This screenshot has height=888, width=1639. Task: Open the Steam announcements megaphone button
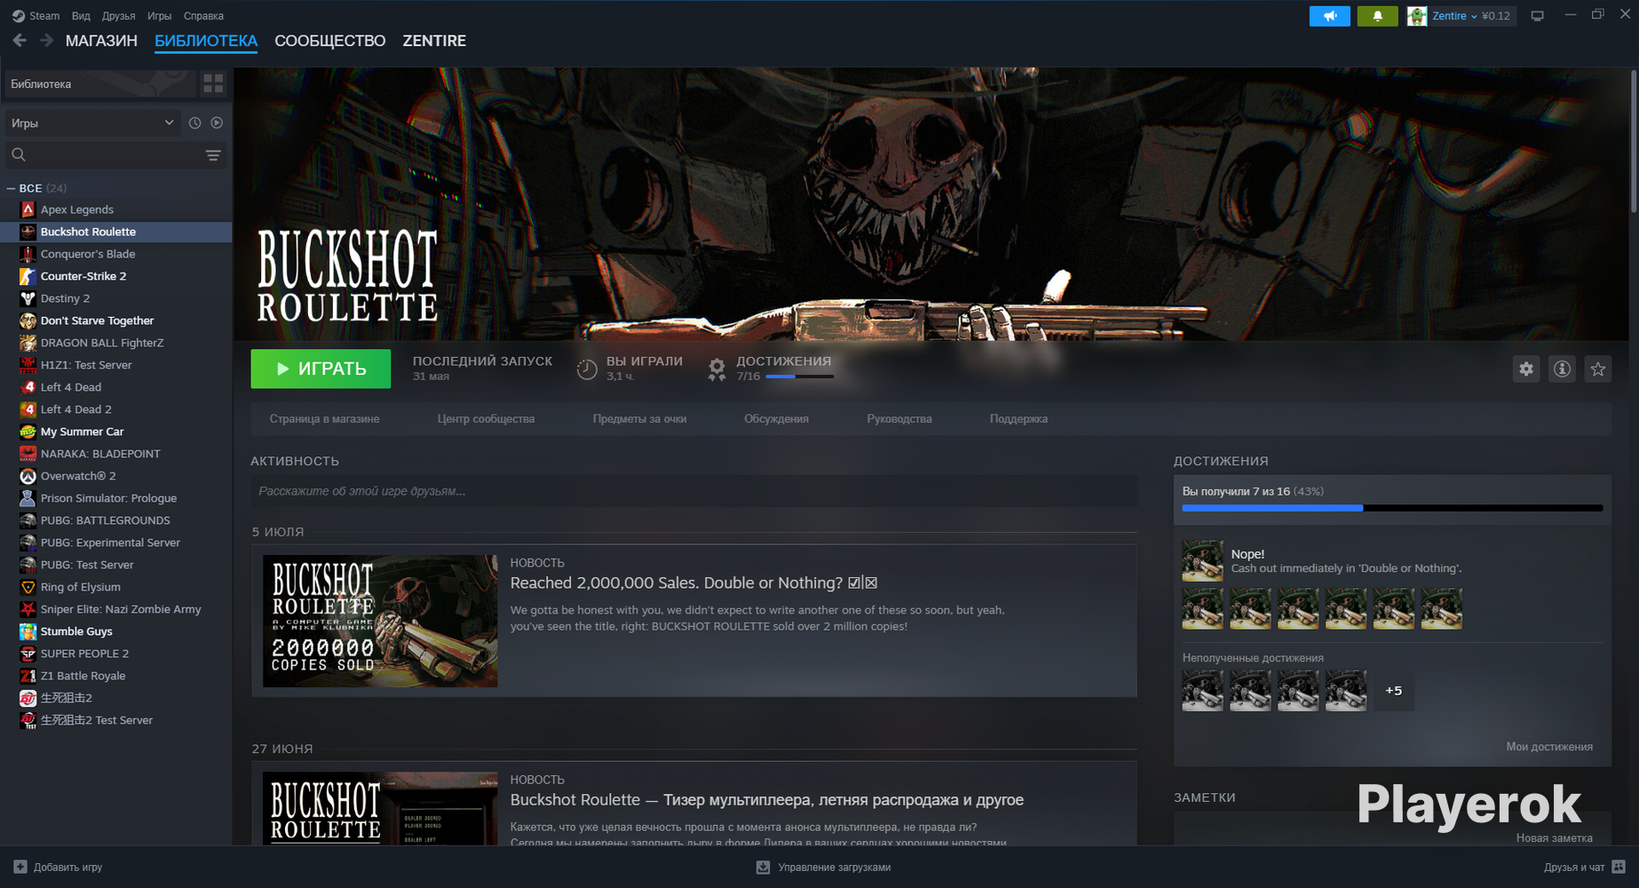tap(1329, 16)
